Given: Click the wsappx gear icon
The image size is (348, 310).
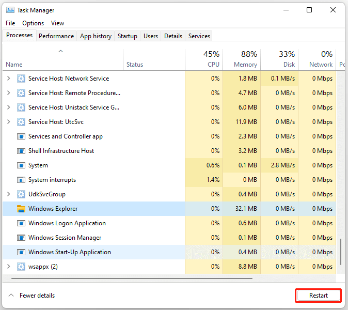Looking at the screenshot, I should 21,267.
